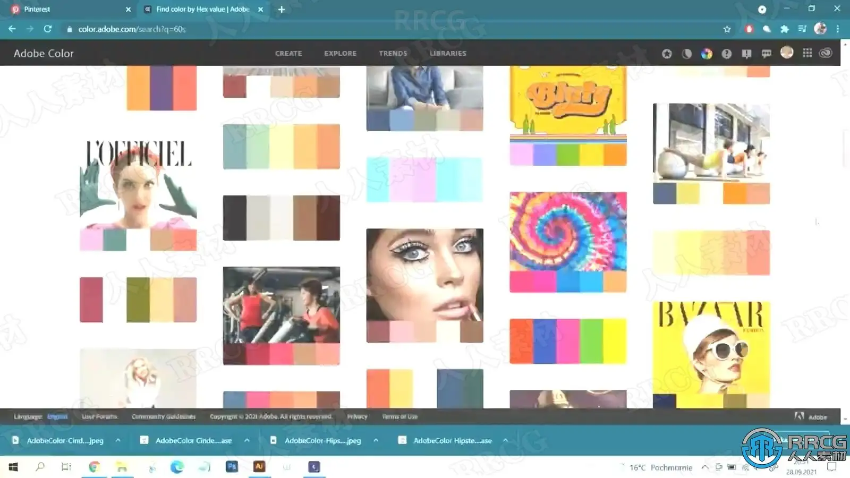Open the color wheel icon in header

707,54
